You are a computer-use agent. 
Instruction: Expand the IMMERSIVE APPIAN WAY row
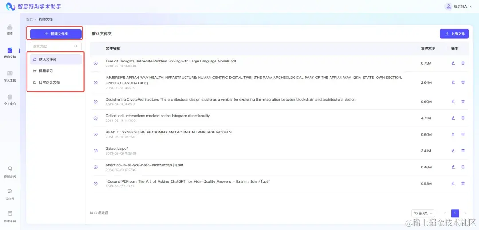96,82
